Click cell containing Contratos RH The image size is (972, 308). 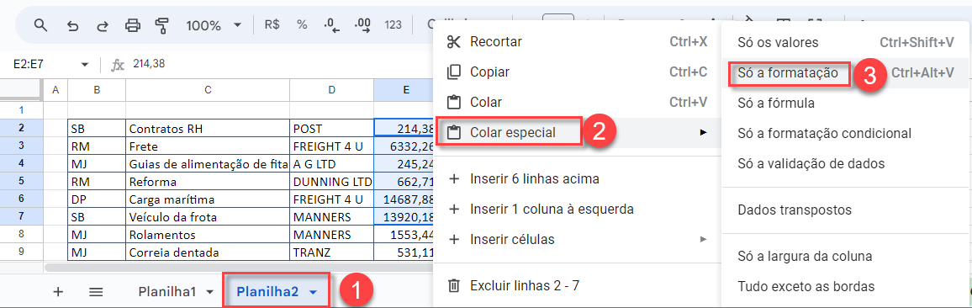[x=207, y=129]
